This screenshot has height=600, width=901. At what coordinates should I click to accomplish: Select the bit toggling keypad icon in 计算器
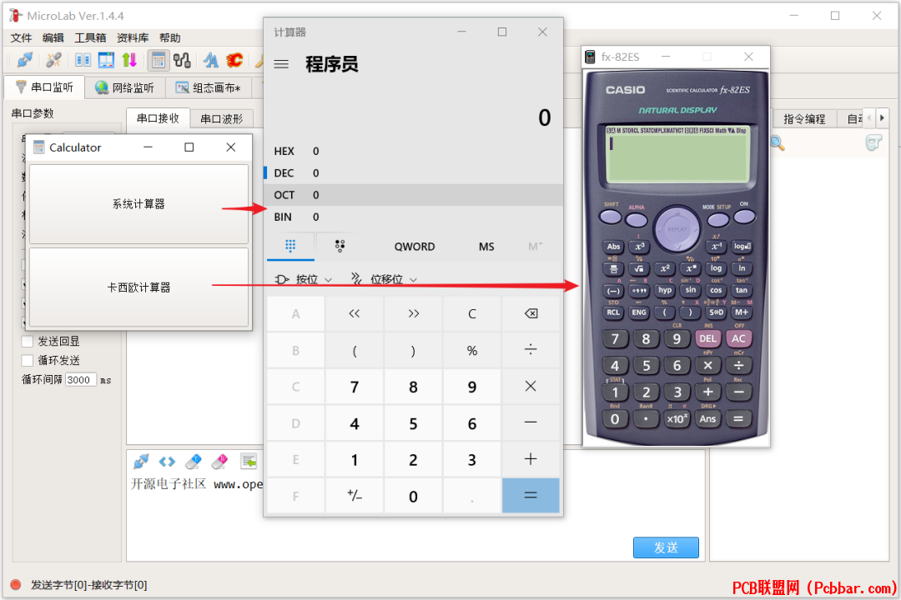340,247
